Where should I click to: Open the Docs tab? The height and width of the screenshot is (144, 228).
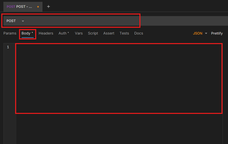[x=139, y=33]
